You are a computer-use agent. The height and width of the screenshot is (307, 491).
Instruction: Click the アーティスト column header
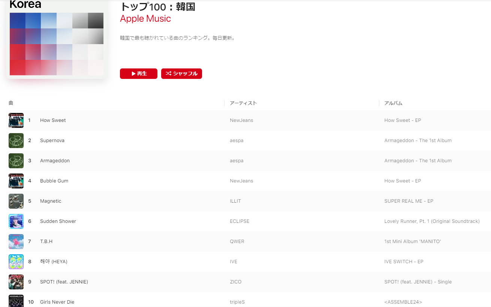pyautogui.click(x=243, y=103)
